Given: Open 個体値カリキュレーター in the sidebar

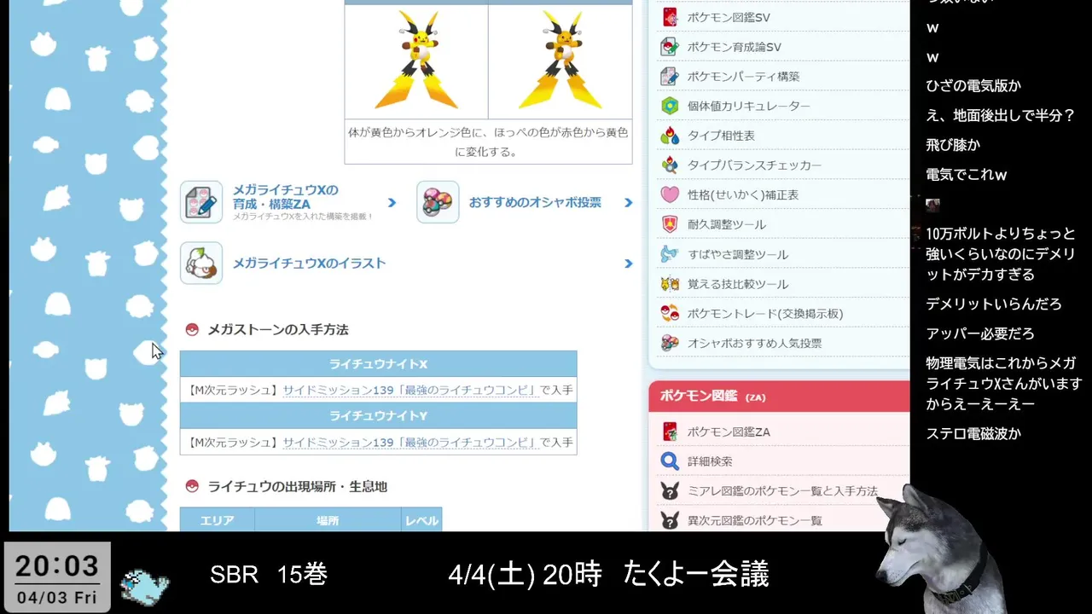Looking at the screenshot, I should point(749,106).
